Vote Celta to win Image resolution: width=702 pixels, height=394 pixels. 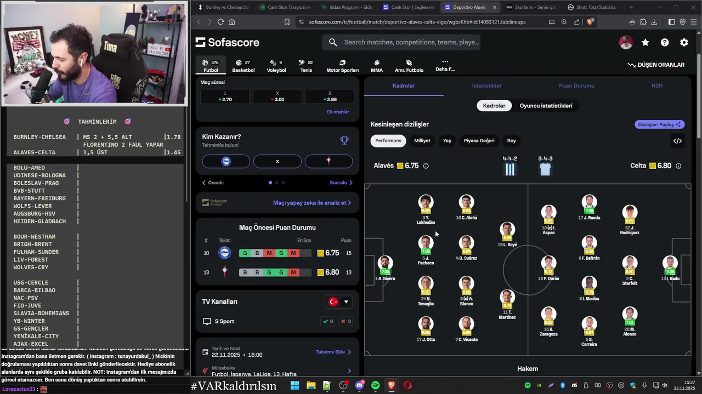329,161
